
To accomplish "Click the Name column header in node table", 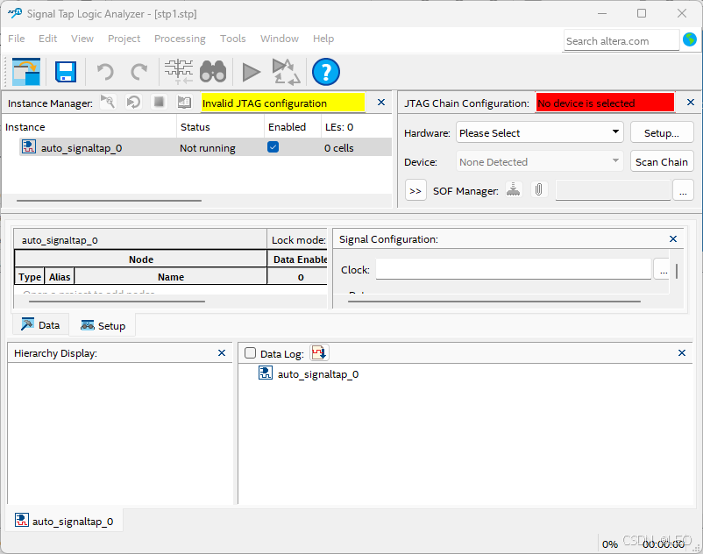I will (171, 276).
